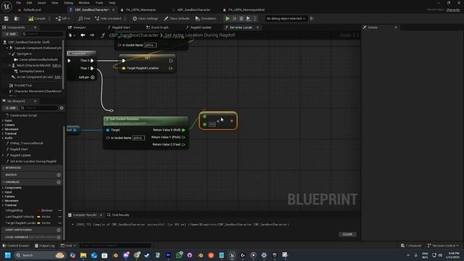Add a new variable with plus icon

(59, 182)
